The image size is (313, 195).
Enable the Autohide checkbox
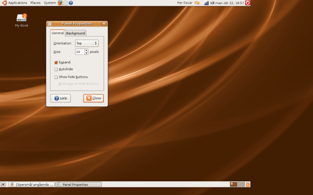coord(56,69)
